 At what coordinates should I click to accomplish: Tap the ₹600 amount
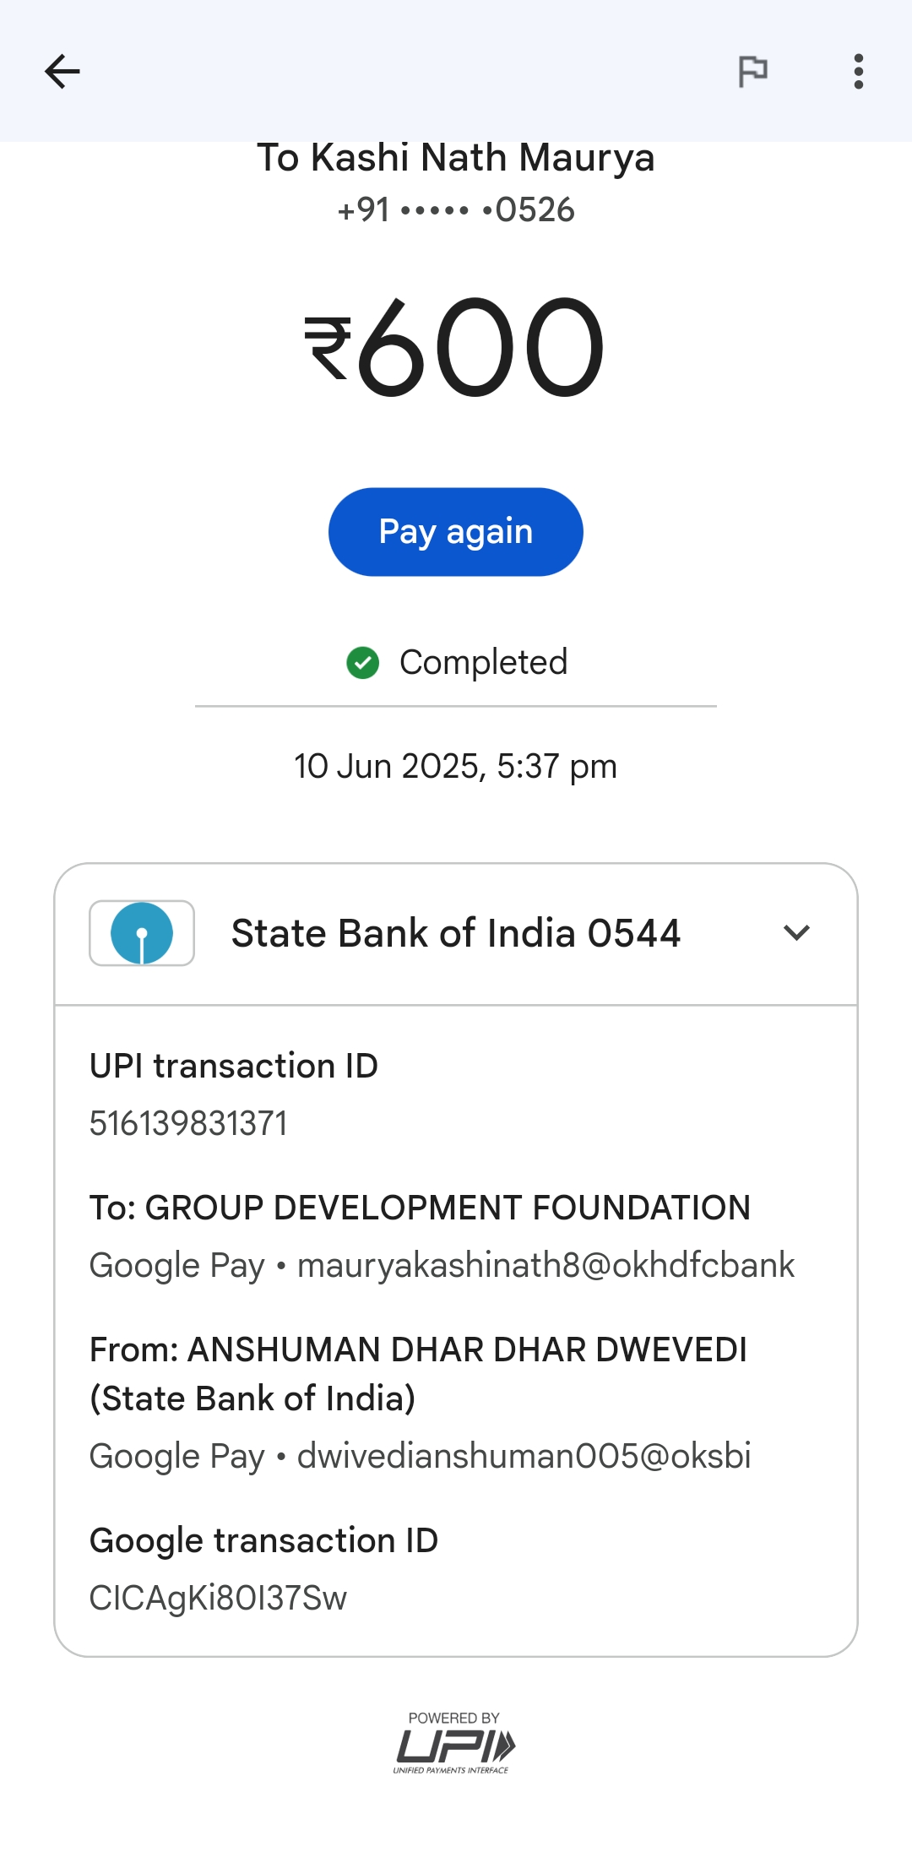point(456,347)
